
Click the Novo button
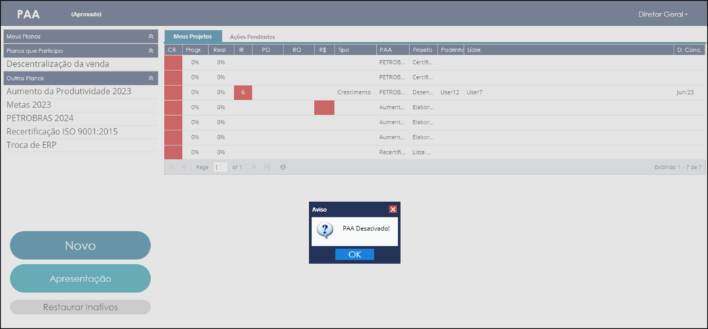[80, 246]
